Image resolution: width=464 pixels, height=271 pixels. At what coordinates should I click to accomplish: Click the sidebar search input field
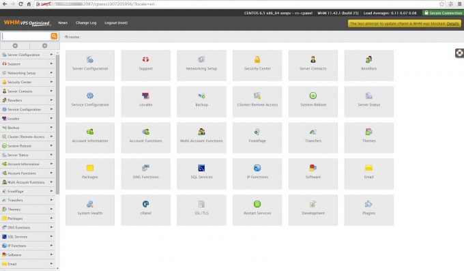click(x=26, y=36)
